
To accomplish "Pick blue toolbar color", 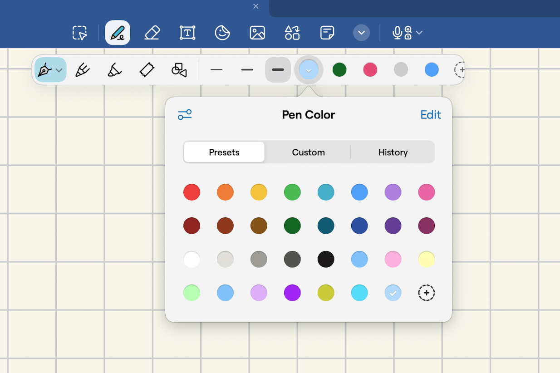I will pos(432,70).
